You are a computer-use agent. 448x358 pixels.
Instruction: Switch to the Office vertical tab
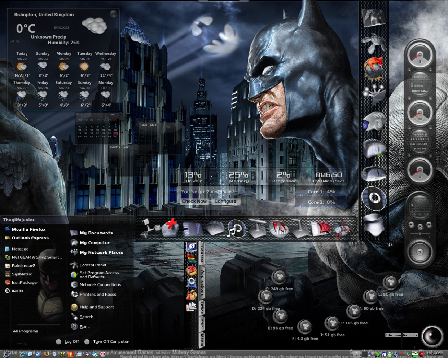point(202,308)
